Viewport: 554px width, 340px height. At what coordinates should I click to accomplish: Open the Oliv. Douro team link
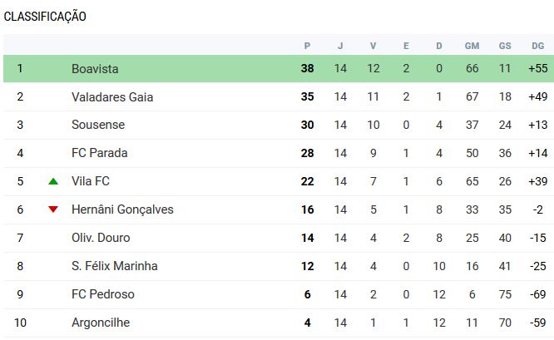101,238
